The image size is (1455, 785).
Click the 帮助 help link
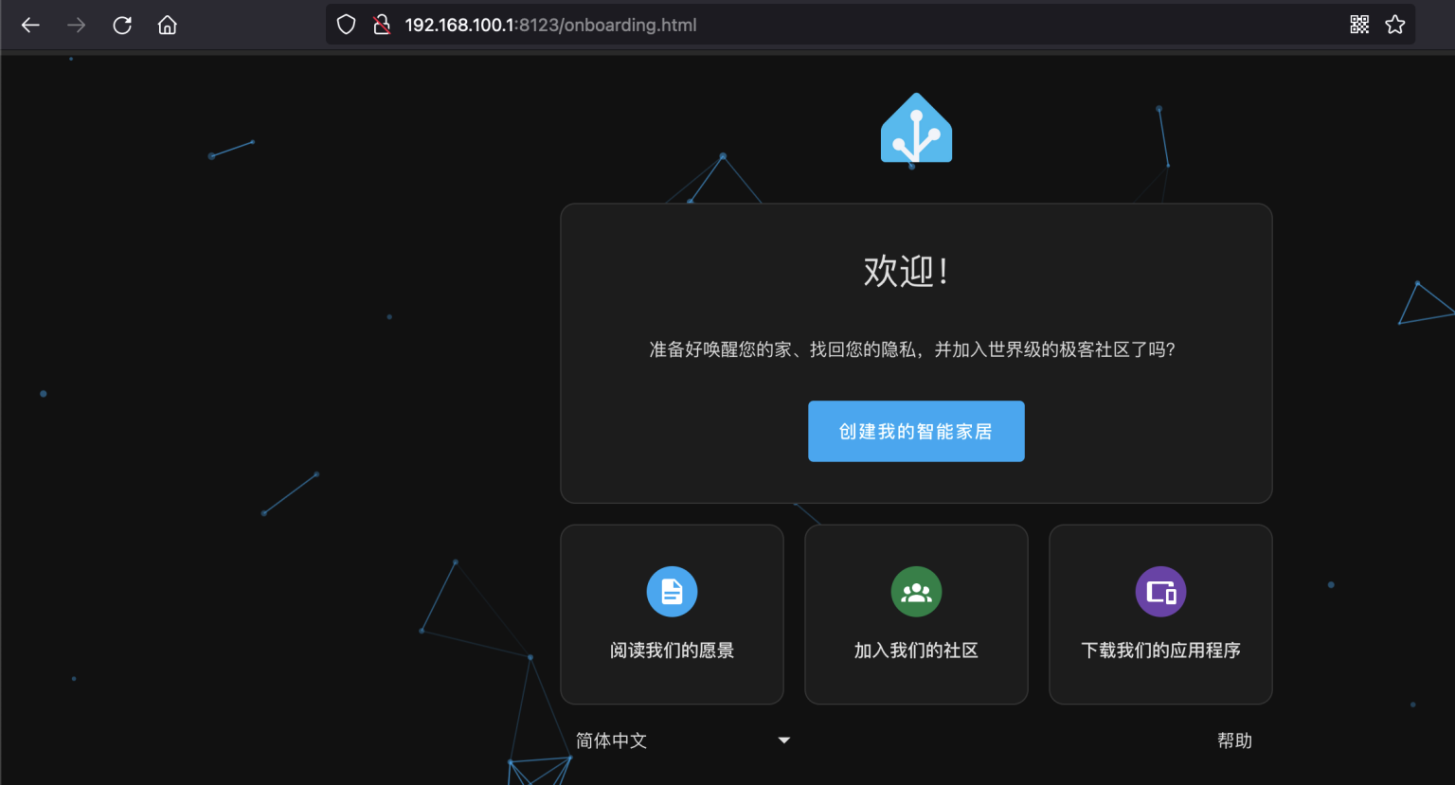1234,740
